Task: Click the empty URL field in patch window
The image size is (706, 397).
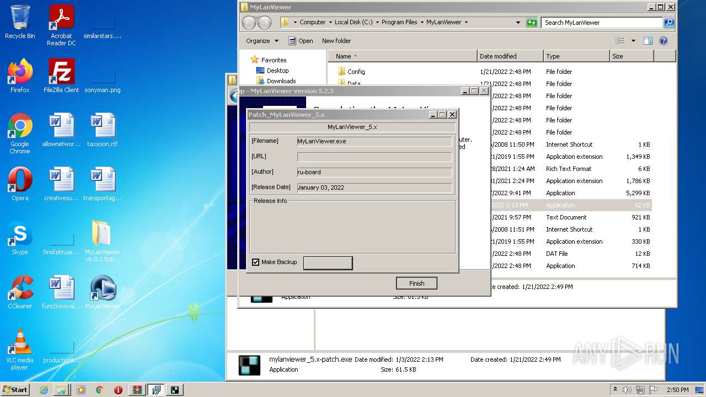Action: 374,157
